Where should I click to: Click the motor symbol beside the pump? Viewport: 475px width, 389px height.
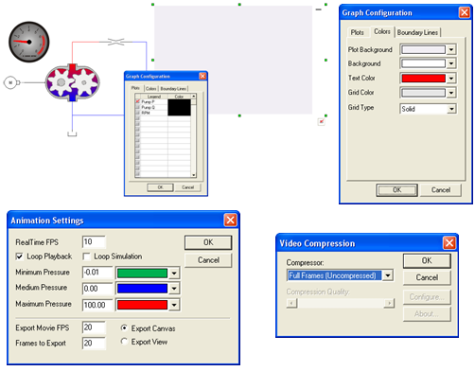[x=10, y=82]
